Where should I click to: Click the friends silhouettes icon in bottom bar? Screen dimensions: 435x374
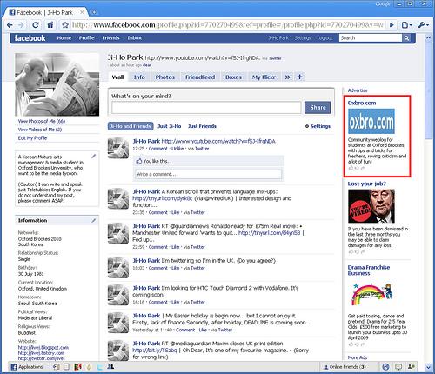pyautogui.click(x=110, y=367)
